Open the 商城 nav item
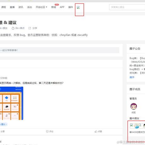Viewport: 145px width, 145px height. tap(54, 7)
